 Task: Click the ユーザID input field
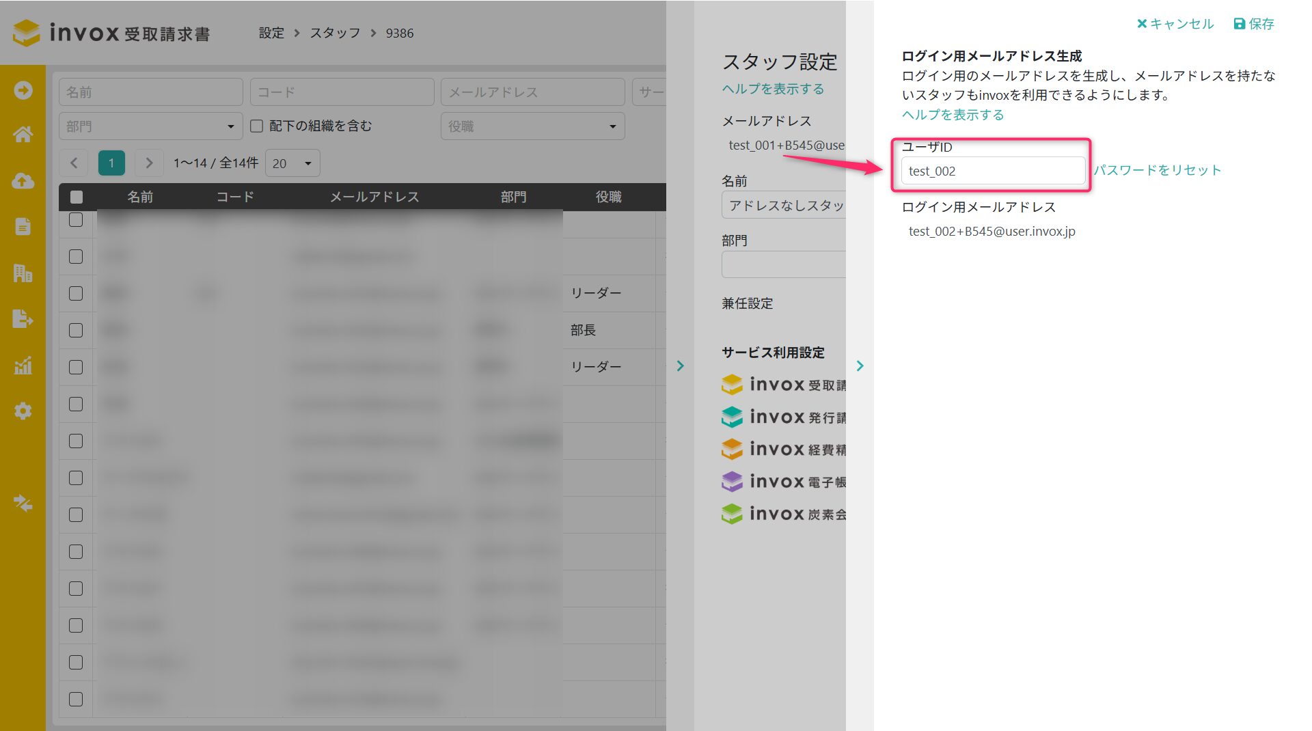(992, 171)
